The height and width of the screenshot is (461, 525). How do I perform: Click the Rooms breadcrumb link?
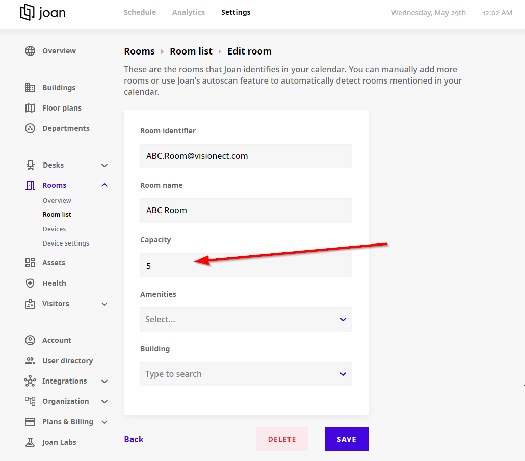pos(139,51)
